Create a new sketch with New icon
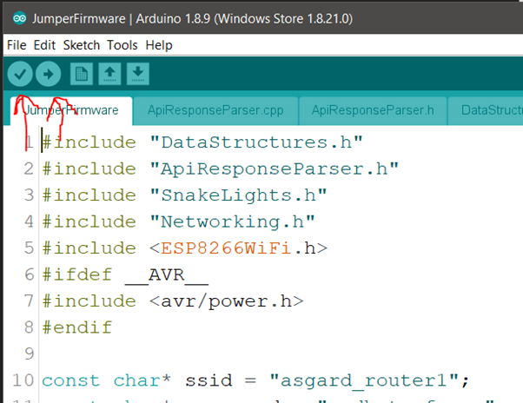523x403 pixels. 82,74
